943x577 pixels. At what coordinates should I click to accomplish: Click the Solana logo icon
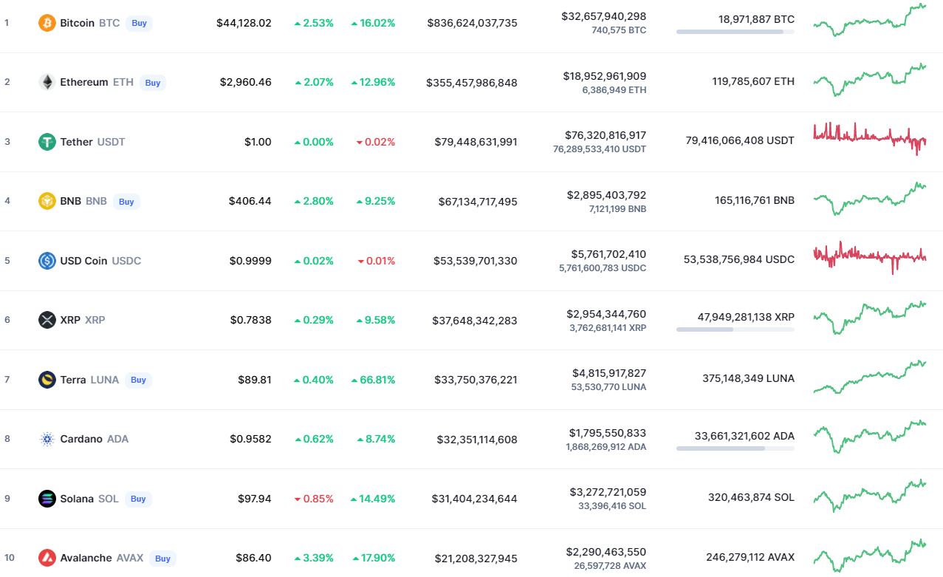click(x=47, y=499)
